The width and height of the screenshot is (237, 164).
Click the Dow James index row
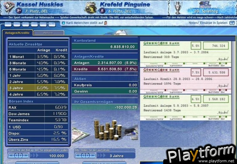point(38,114)
